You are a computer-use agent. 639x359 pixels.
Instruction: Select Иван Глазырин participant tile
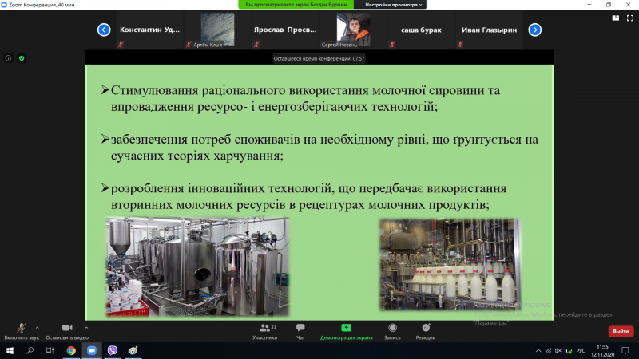[x=489, y=30]
